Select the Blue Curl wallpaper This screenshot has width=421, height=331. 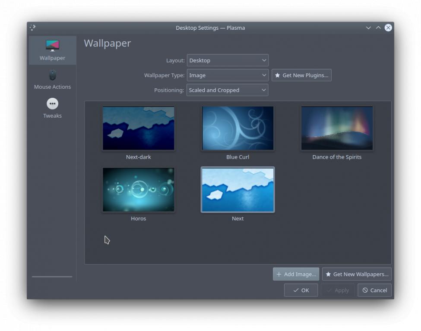click(237, 128)
